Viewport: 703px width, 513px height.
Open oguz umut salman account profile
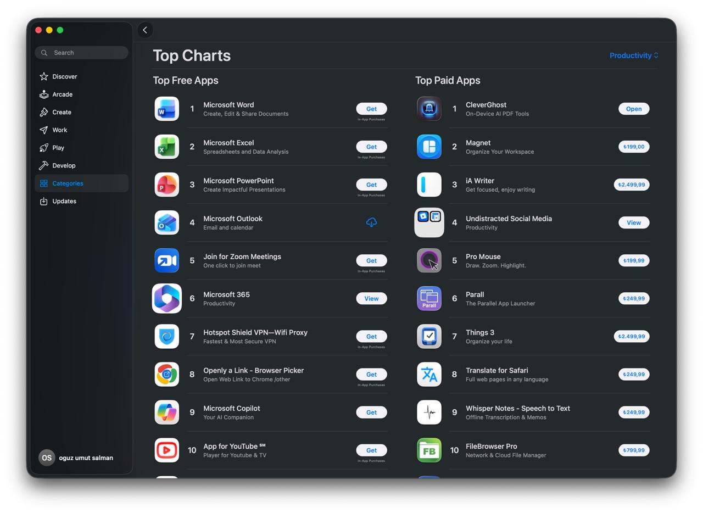[x=76, y=458]
